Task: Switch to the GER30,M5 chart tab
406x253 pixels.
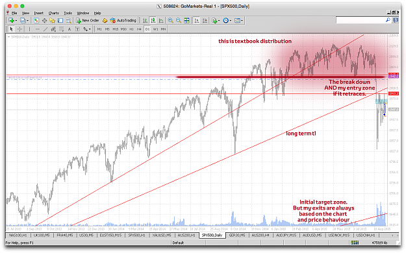Action: [x=237, y=235]
